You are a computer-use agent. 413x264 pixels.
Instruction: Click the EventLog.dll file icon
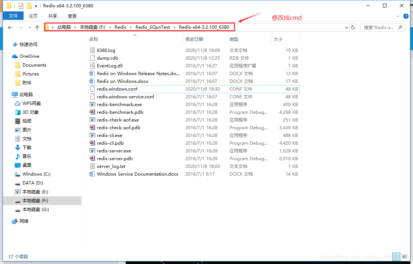point(92,66)
